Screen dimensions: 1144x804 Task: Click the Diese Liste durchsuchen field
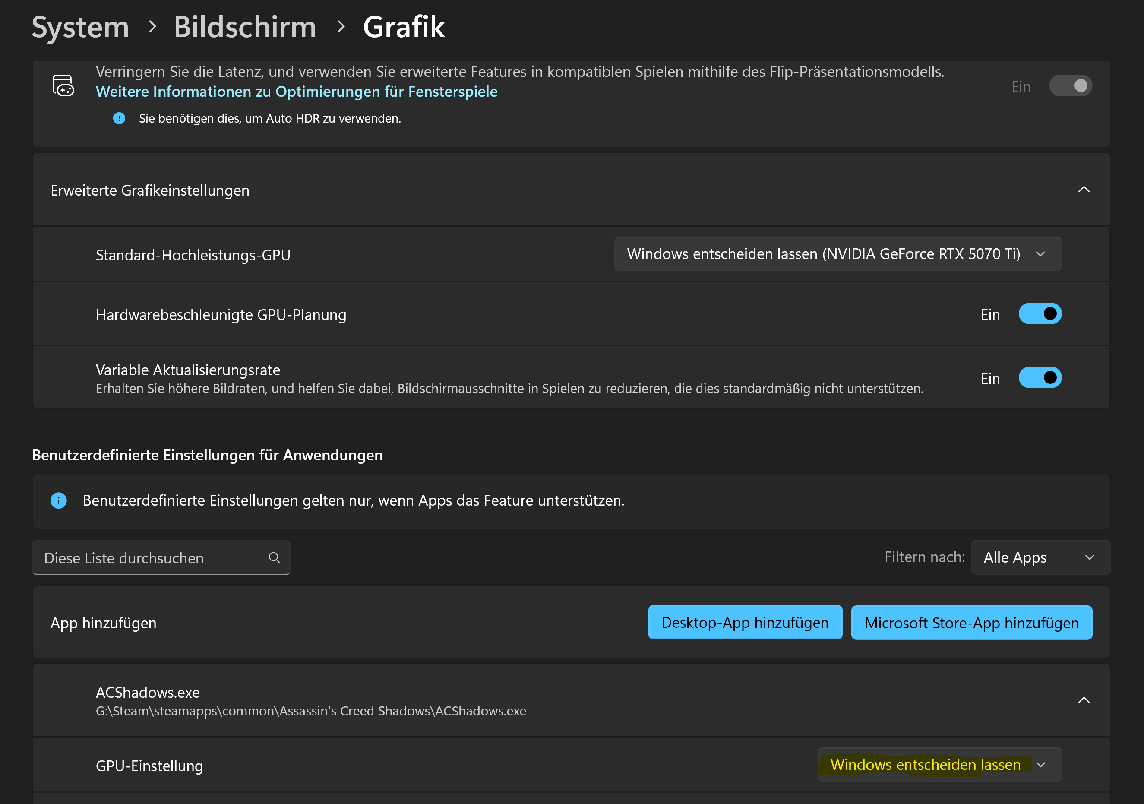point(149,558)
